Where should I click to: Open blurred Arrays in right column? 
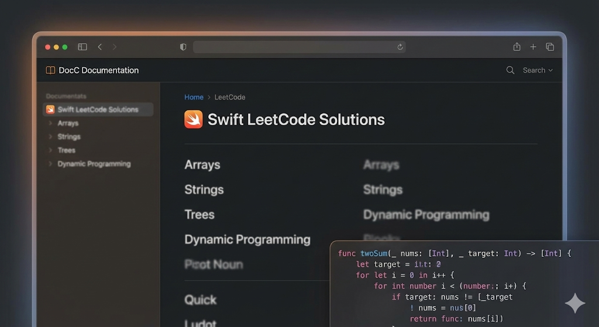coord(381,164)
